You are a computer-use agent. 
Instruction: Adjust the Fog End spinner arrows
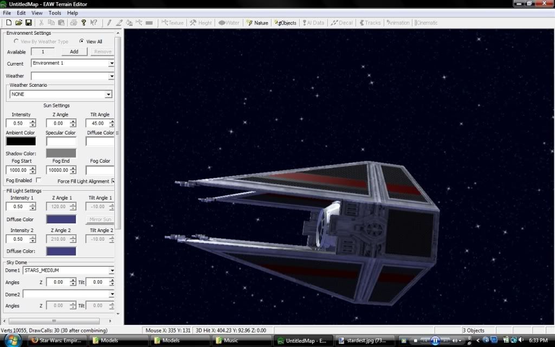(73, 170)
